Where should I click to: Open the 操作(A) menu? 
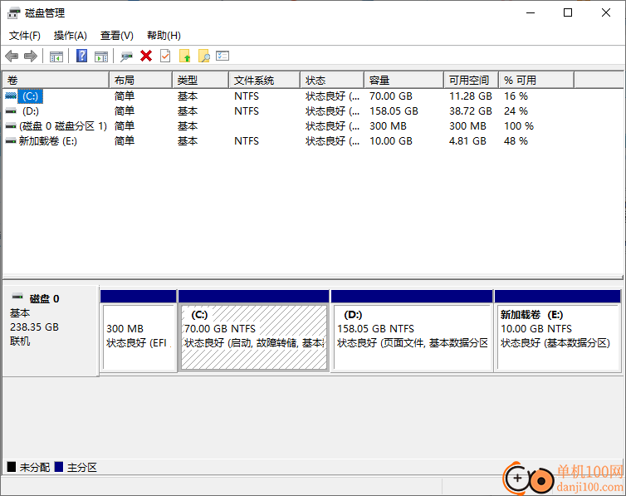(71, 36)
